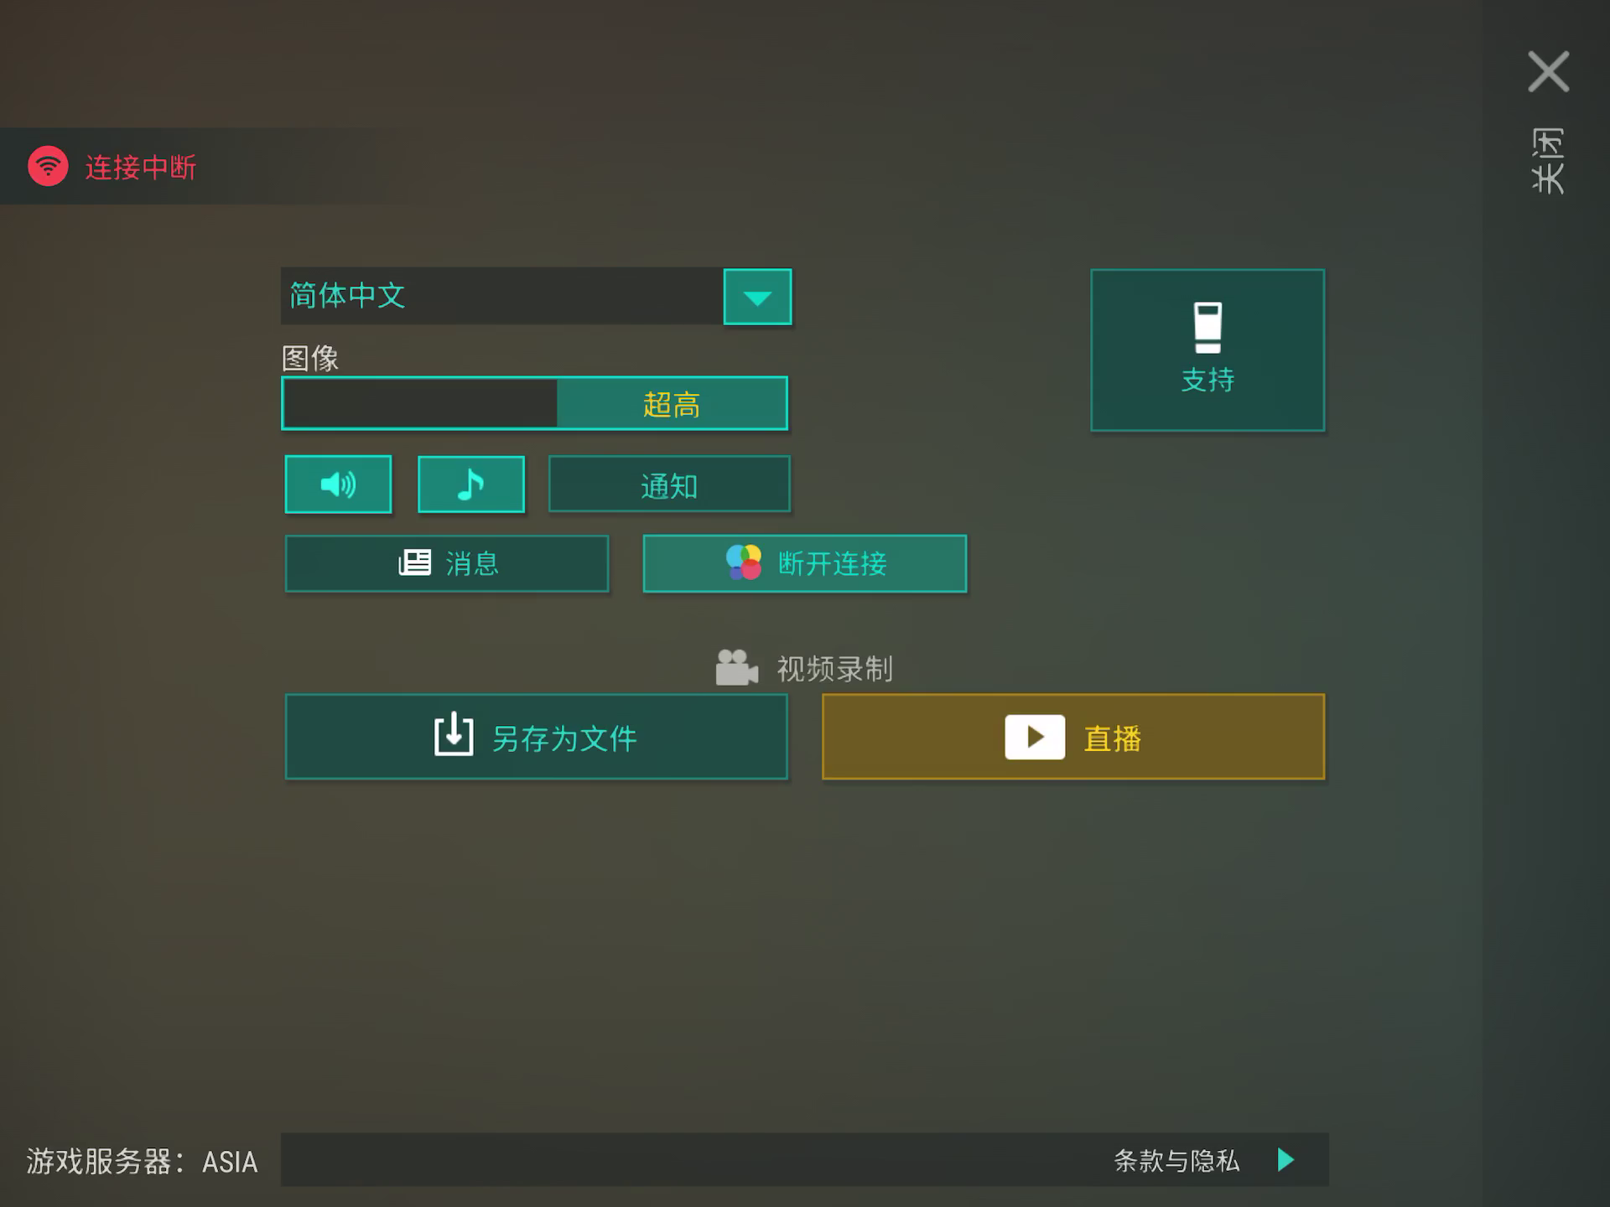Open the 支持 support phone icon

(x=1207, y=328)
